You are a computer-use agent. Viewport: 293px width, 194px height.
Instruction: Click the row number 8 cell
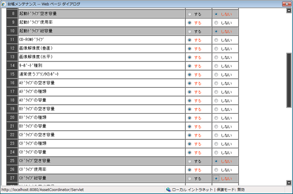coord(12,14)
